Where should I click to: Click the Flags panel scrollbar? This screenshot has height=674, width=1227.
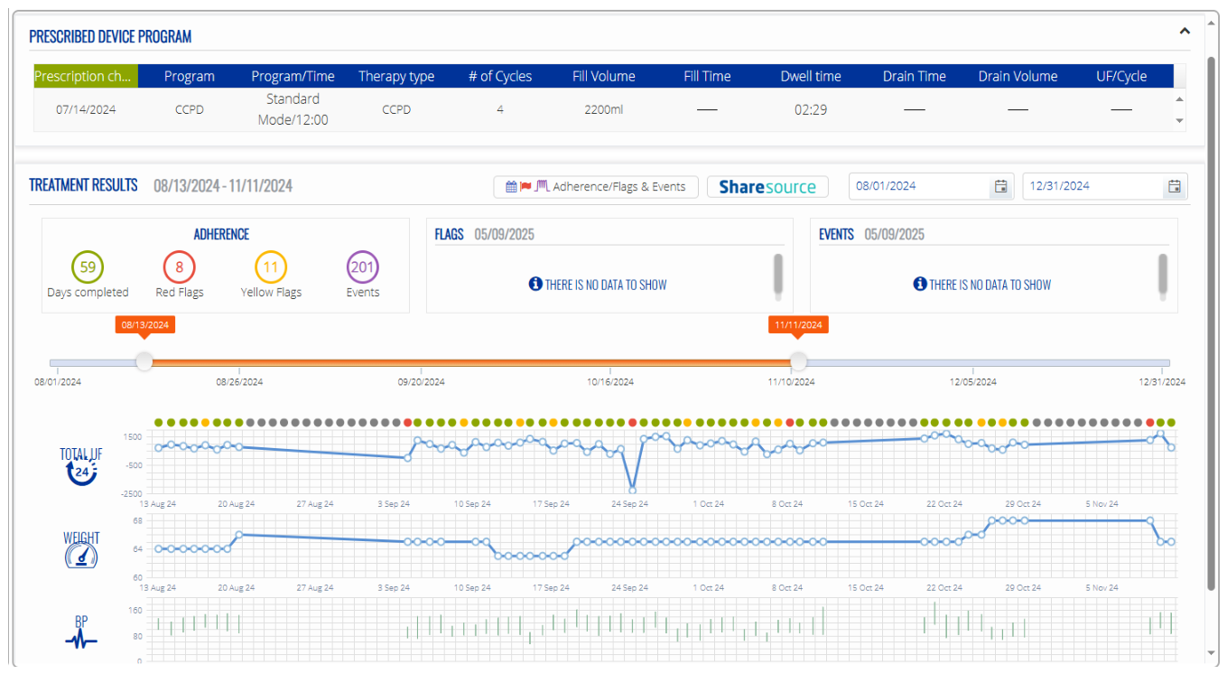(778, 276)
